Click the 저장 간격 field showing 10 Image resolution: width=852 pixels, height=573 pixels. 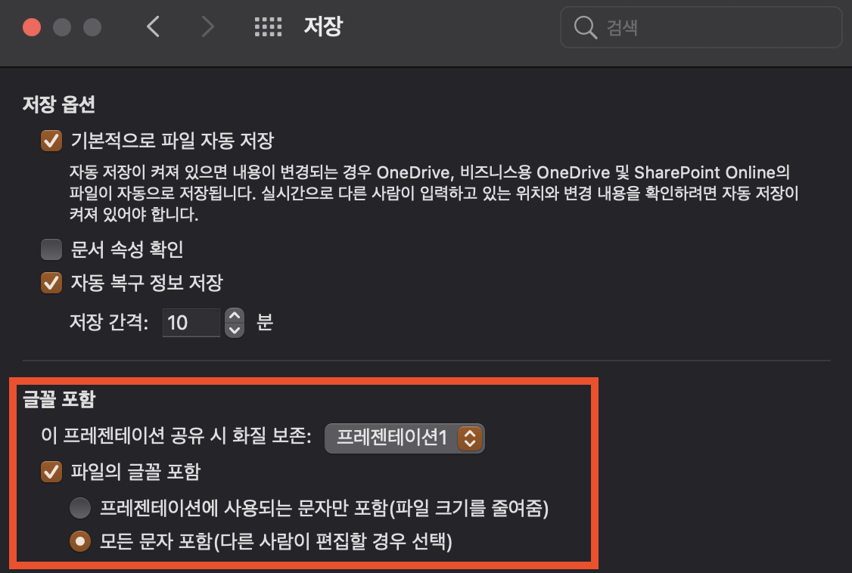click(x=191, y=323)
